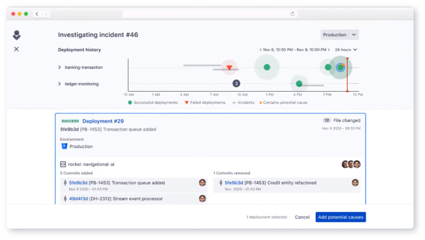Click the Add potential causes button
Screen dimensions: 425x240
(341, 217)
